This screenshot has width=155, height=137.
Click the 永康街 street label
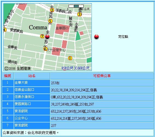point(76,27)
